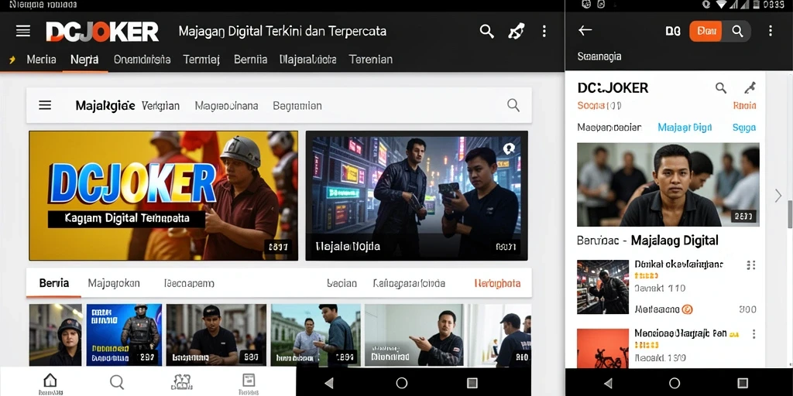Switch to the Iecoapemo tab above the thumbnails
Image resolution: width=793 pixels, height=396 pixels.
coord(189,283)
